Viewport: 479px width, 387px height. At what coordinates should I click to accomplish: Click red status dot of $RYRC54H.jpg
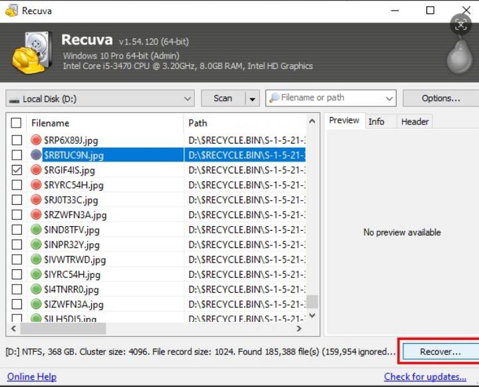coord(36,185)
